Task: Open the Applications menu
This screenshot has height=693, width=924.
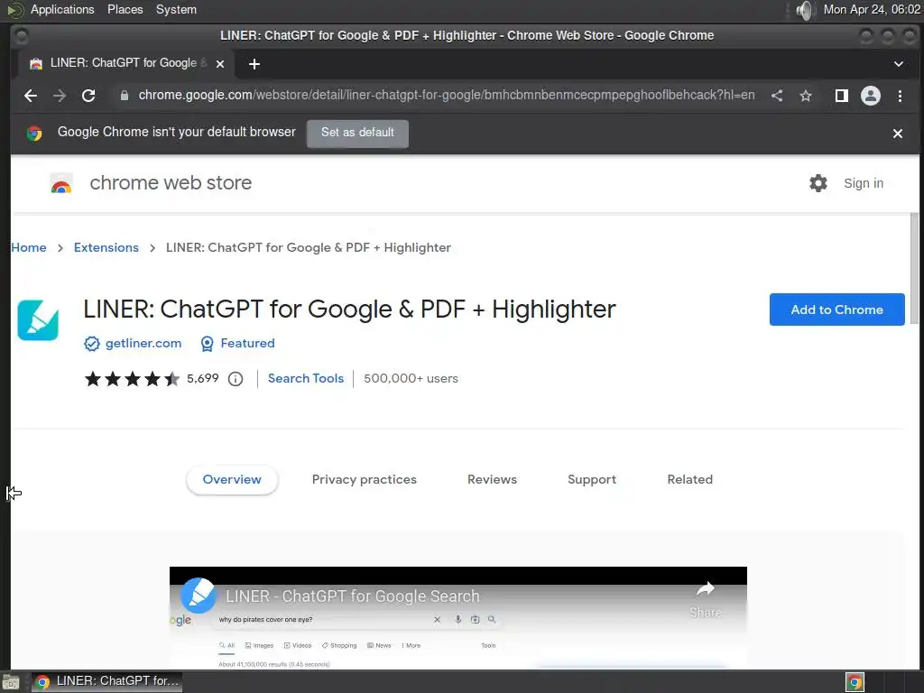Action: coord(62,9)
